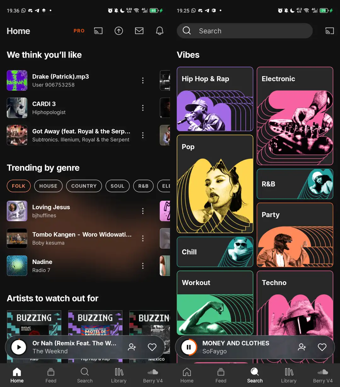The height and width of the screenshot is (387, 340).
Task: Tap the Cast icon to stream music
Action: tap(98, 31)
